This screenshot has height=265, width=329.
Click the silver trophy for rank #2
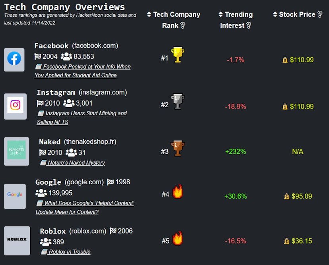click(178, 102)
